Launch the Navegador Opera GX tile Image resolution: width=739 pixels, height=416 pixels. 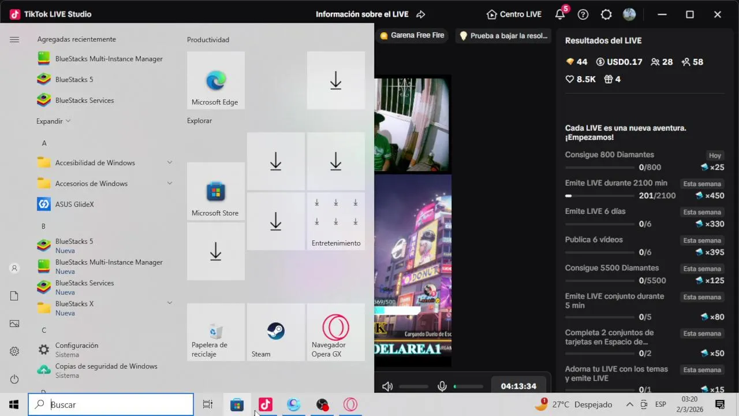(x=336, y=332)
